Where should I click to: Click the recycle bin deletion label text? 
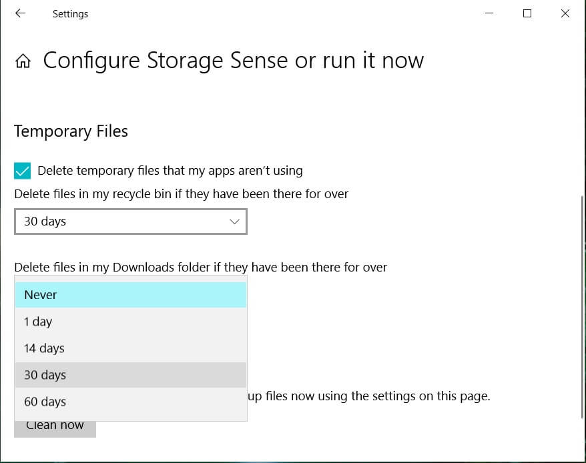[x=181, y=194]
